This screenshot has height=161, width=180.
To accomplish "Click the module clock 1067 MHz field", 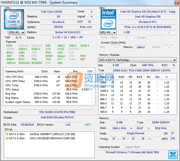I will click(148, 65).
